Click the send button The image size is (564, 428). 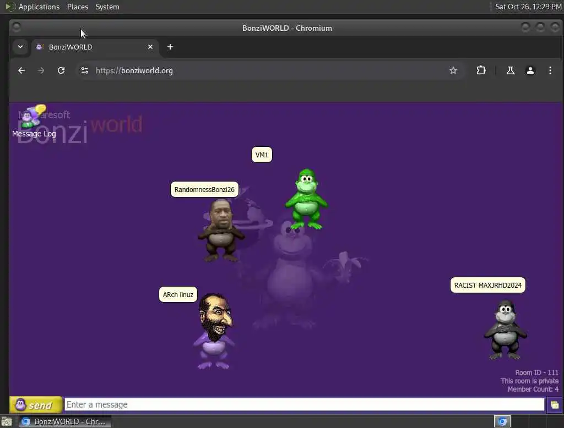(x=36, y=405)
